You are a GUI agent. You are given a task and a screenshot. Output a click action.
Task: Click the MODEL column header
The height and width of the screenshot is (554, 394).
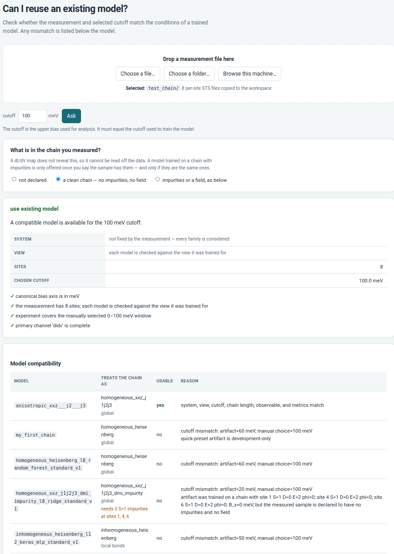21,381
